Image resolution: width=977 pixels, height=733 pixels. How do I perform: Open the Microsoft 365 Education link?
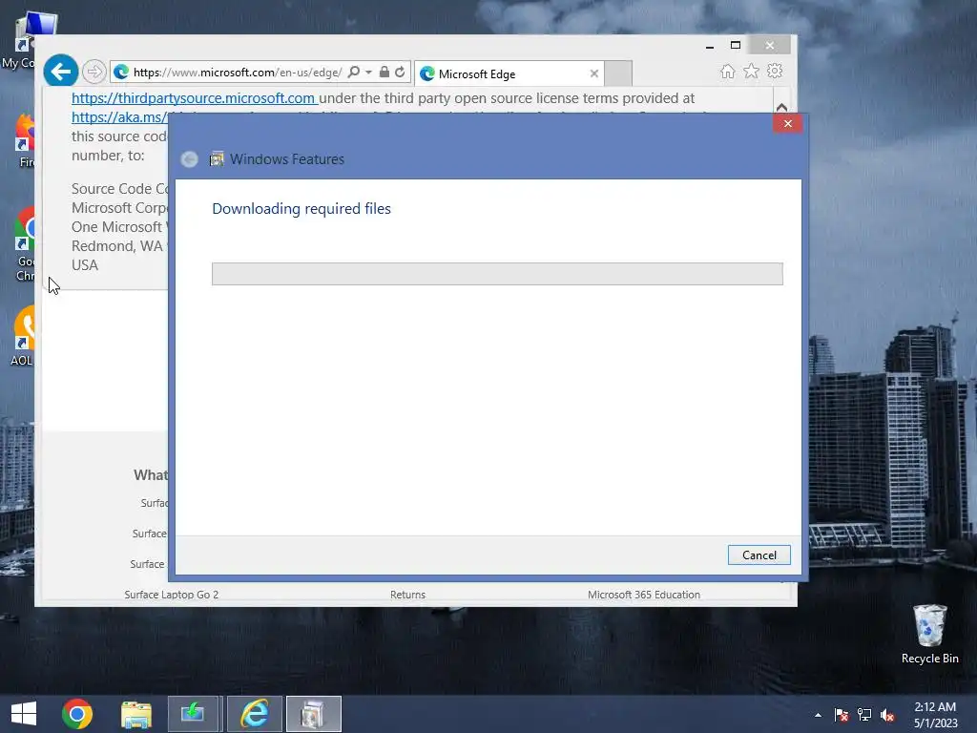(x=644, y=595)
